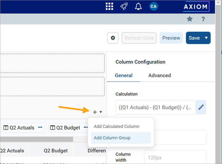Select Add Calculated Column
The height and width of the screenshot is (164, 222).
(x=116, y=126)
